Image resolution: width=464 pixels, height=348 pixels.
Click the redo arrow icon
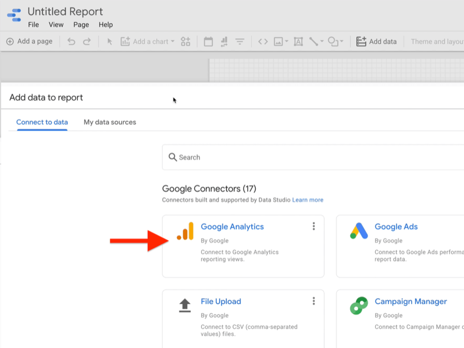point(86,41)
